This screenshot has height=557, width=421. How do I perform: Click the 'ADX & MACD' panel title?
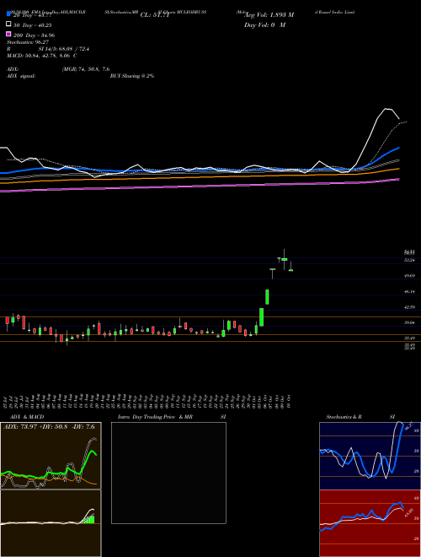click(x=27, y=417)
